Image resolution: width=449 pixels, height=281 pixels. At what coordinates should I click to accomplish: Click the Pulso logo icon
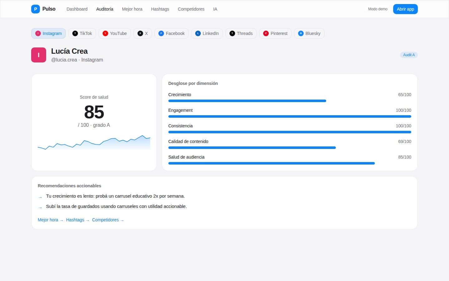pyautogui.click(x=36, y=9)
